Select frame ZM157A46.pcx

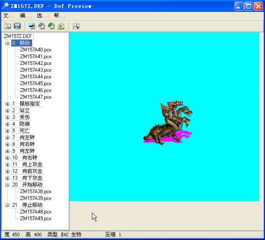pos(36,91)
